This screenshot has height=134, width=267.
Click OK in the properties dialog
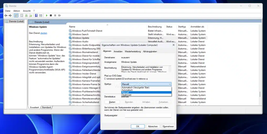pyautogui.click(x=138, y=126)
